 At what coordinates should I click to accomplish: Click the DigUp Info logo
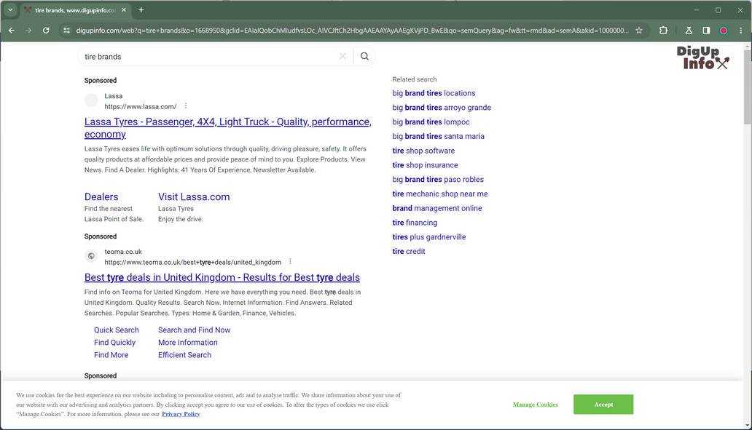tap(702, 58)
